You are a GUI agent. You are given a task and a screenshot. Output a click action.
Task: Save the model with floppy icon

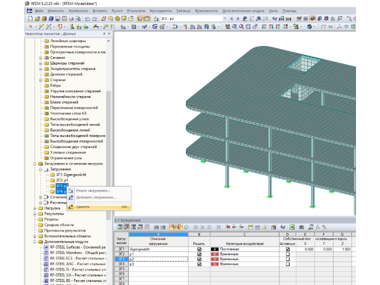(x=57, y=18)
